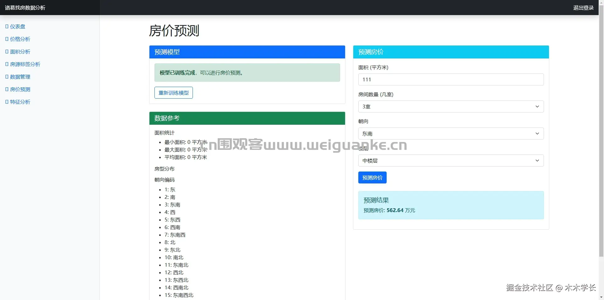Click list entry 5: 东西
Screen dimensions: 604x300
pos(172,220)
